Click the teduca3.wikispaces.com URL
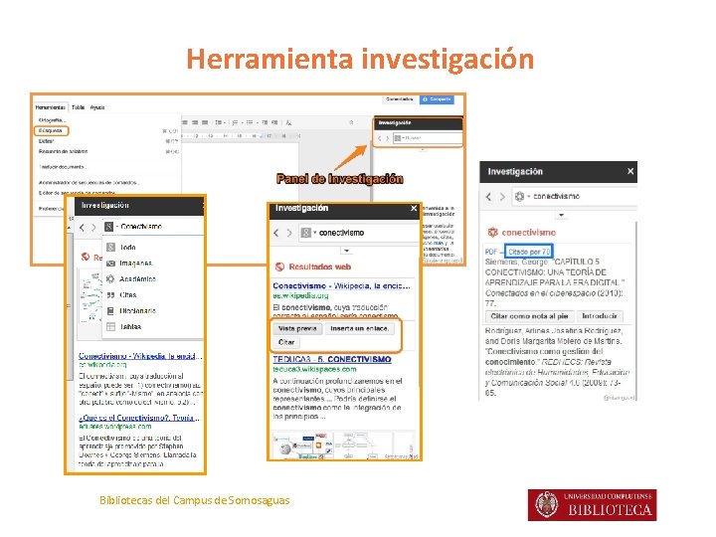The image size is (716, 537). tap(314, 369)
